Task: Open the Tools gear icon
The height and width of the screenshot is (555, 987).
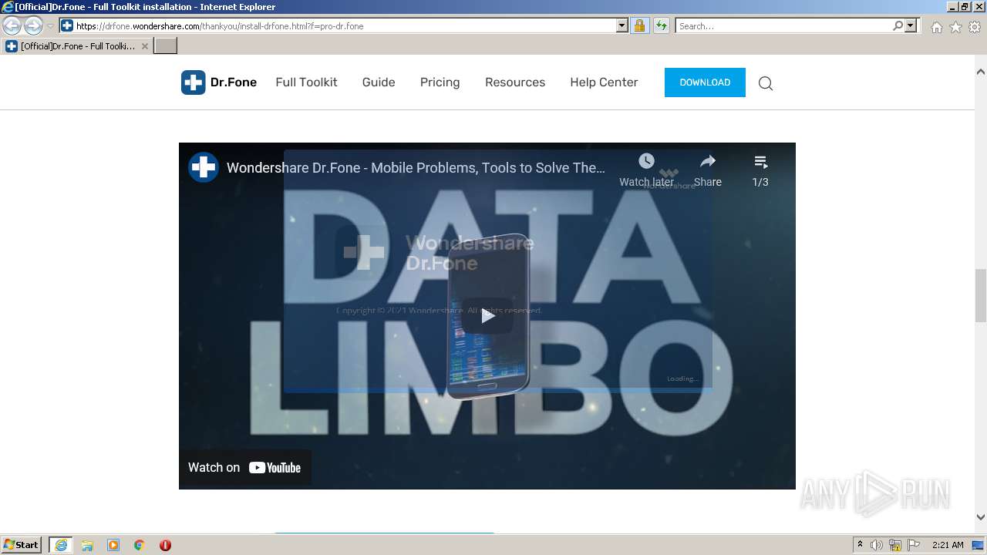Action: (x=975, y=27)
